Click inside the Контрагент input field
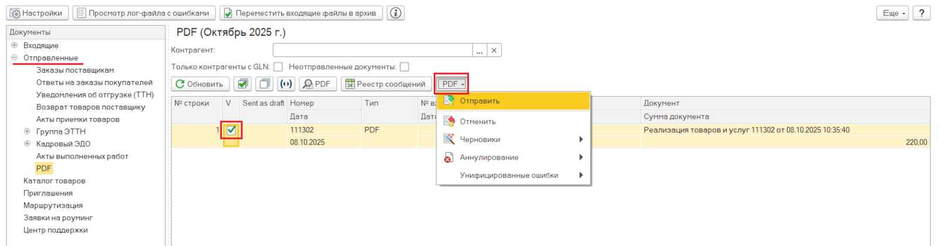Screen dimensions: 939x246 [372, 50]
